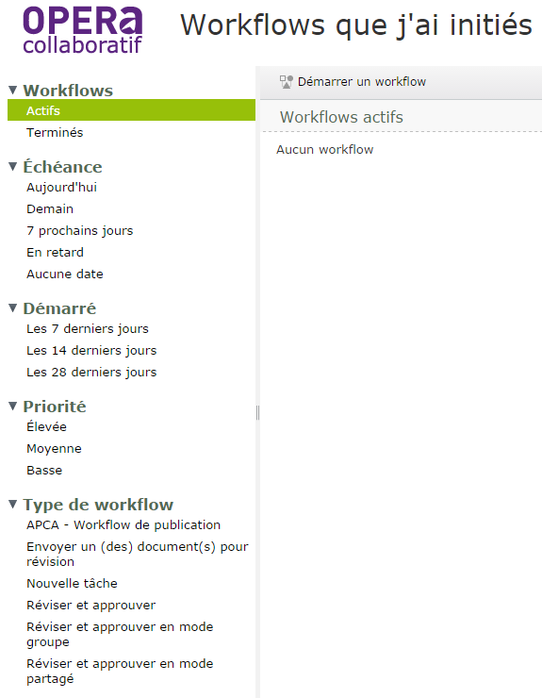Choose Élevée priority filter
The width and height of the screenshot is (542, 698).
tap(46, 426)
